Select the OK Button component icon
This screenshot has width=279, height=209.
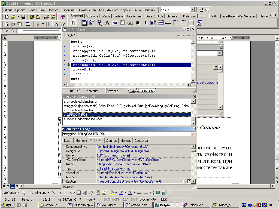[130, 23]
